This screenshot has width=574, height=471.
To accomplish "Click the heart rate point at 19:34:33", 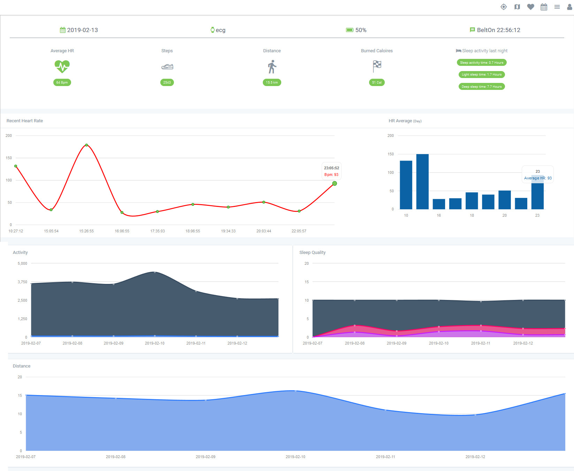I will pos(228,207).
